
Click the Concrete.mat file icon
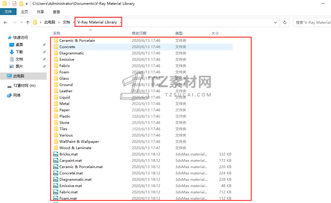(56, 173)
